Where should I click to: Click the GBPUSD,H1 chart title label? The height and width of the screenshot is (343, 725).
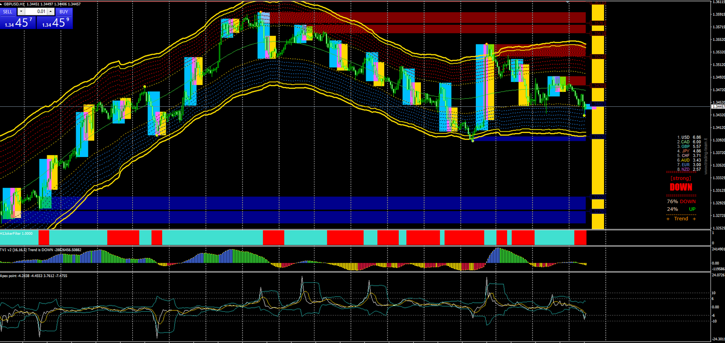pos(14,4)
